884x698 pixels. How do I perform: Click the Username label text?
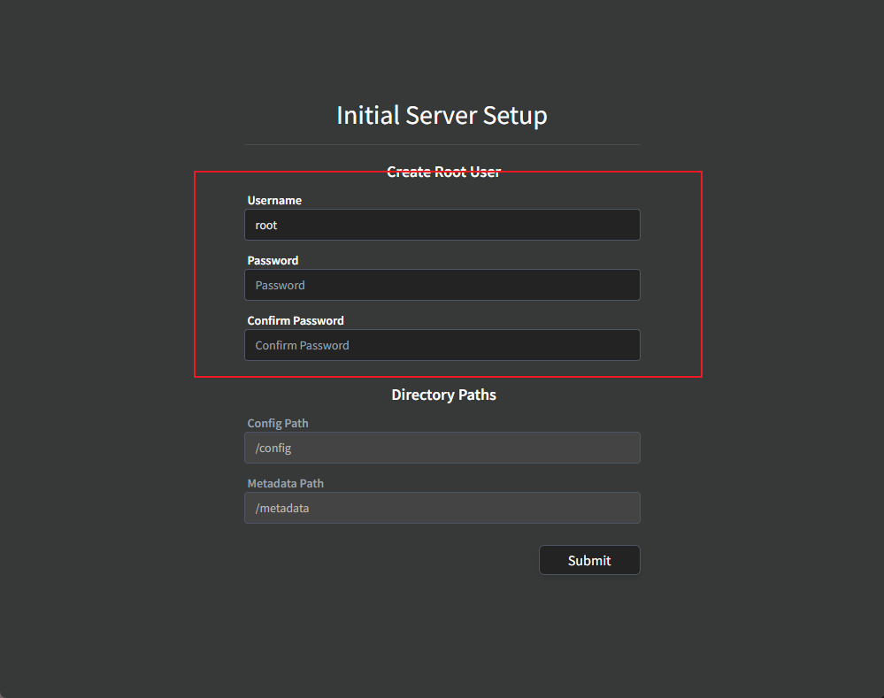(274, 201)
